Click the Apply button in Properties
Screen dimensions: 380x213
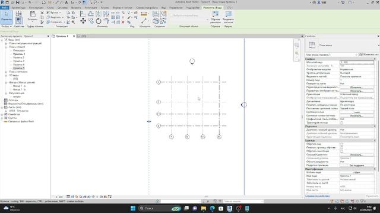pyautogui.click(x=372, y=196)
